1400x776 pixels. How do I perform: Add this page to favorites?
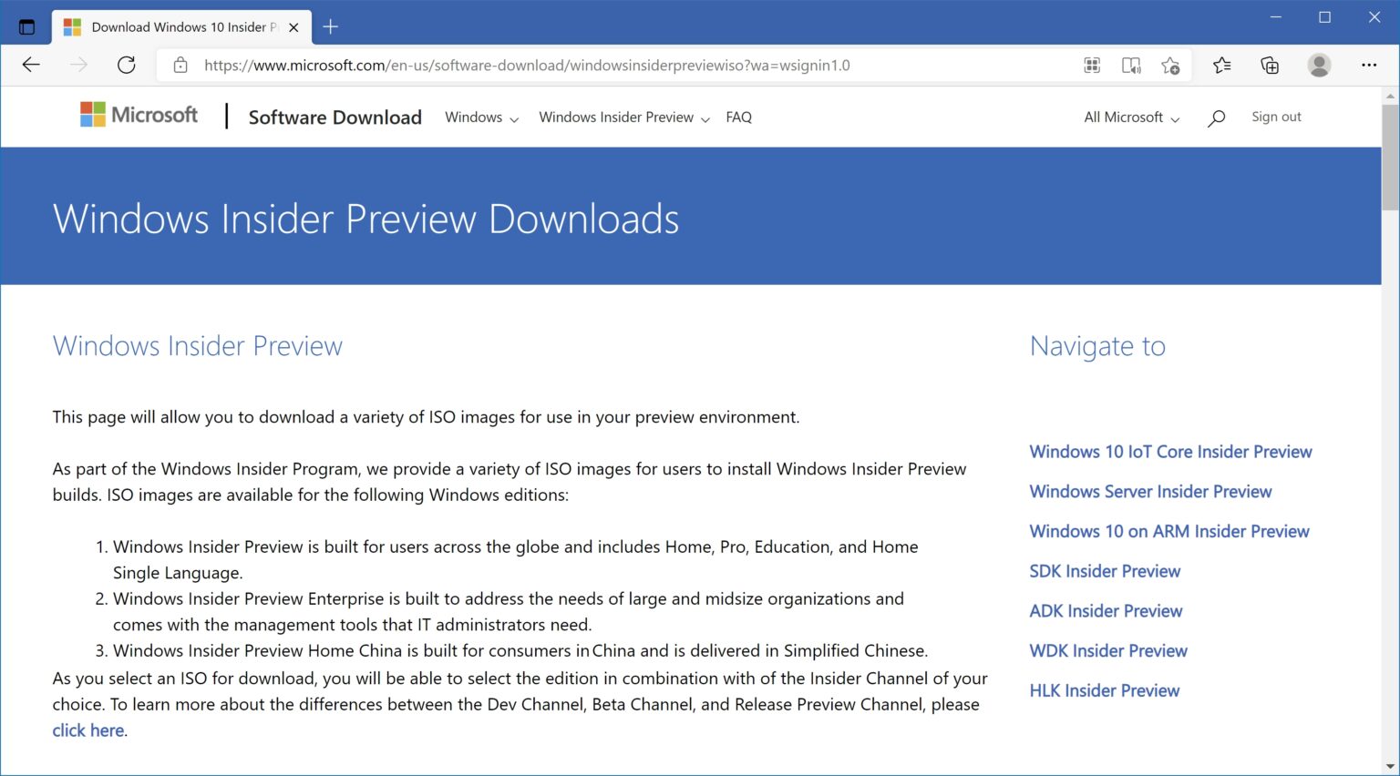coord(1172,65)
